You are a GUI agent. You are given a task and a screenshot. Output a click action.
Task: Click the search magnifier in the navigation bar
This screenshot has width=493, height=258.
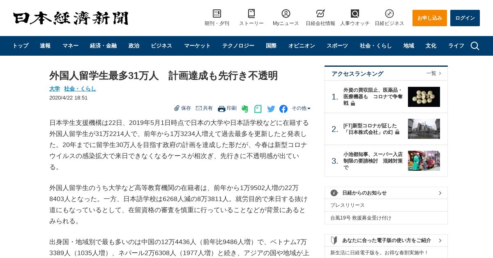coord(475,46)
